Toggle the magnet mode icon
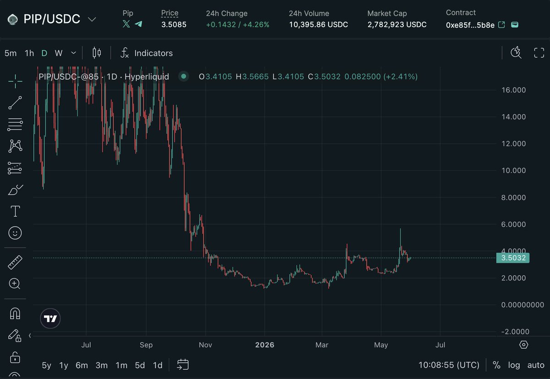 click(15, 314)
